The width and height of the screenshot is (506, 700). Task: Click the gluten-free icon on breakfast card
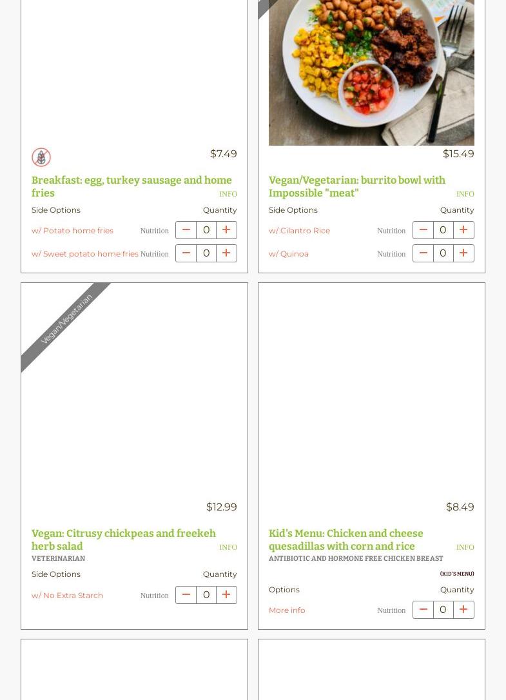[41, 157]
